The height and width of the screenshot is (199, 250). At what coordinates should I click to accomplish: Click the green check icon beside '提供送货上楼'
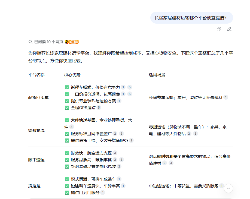tap(67, 141)
